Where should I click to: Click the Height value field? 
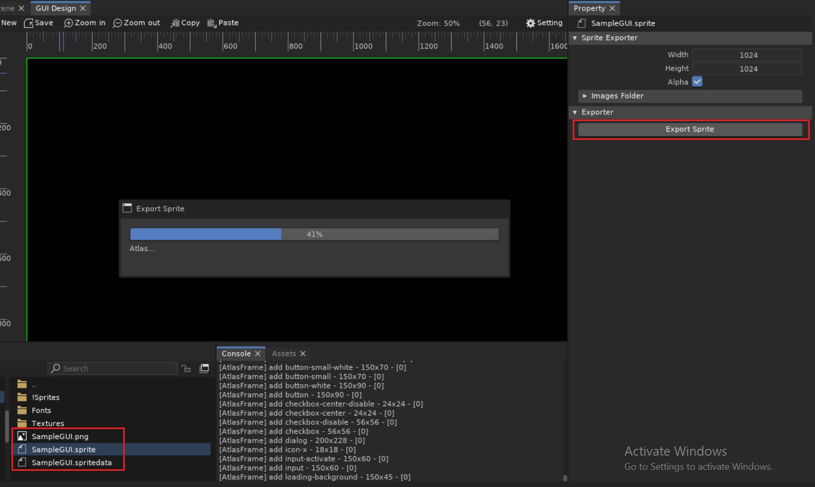(x=747, y=69)
